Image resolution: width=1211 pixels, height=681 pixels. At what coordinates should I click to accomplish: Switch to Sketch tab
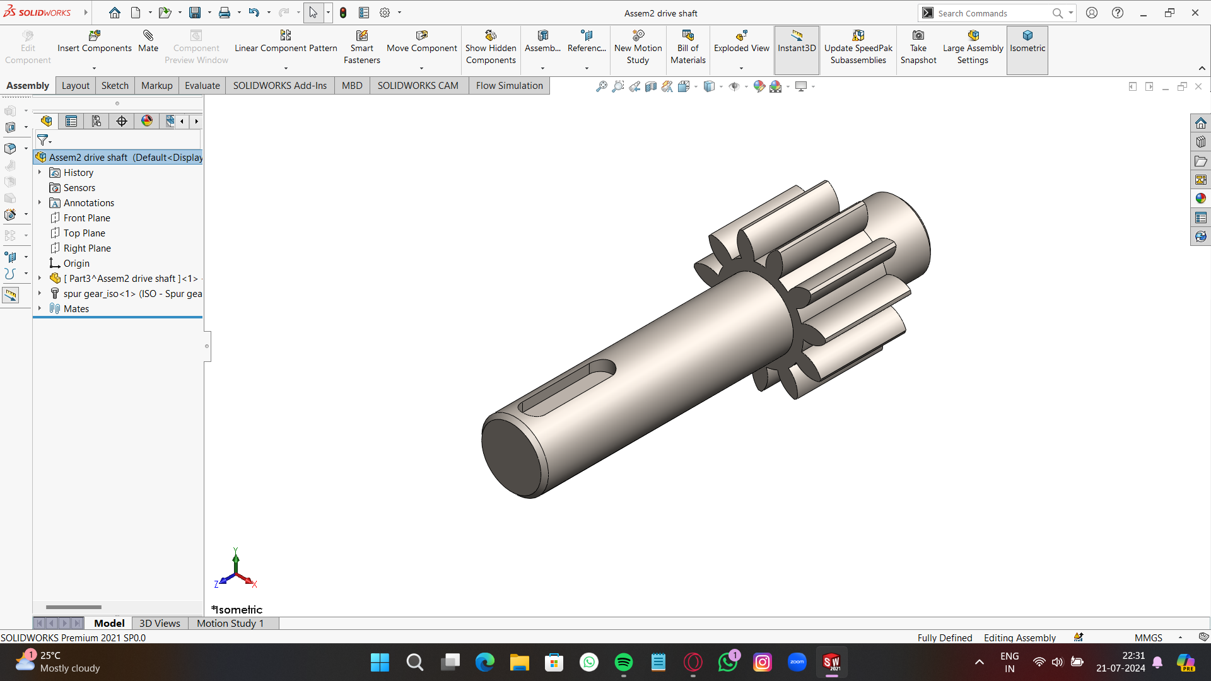(115, 86)
